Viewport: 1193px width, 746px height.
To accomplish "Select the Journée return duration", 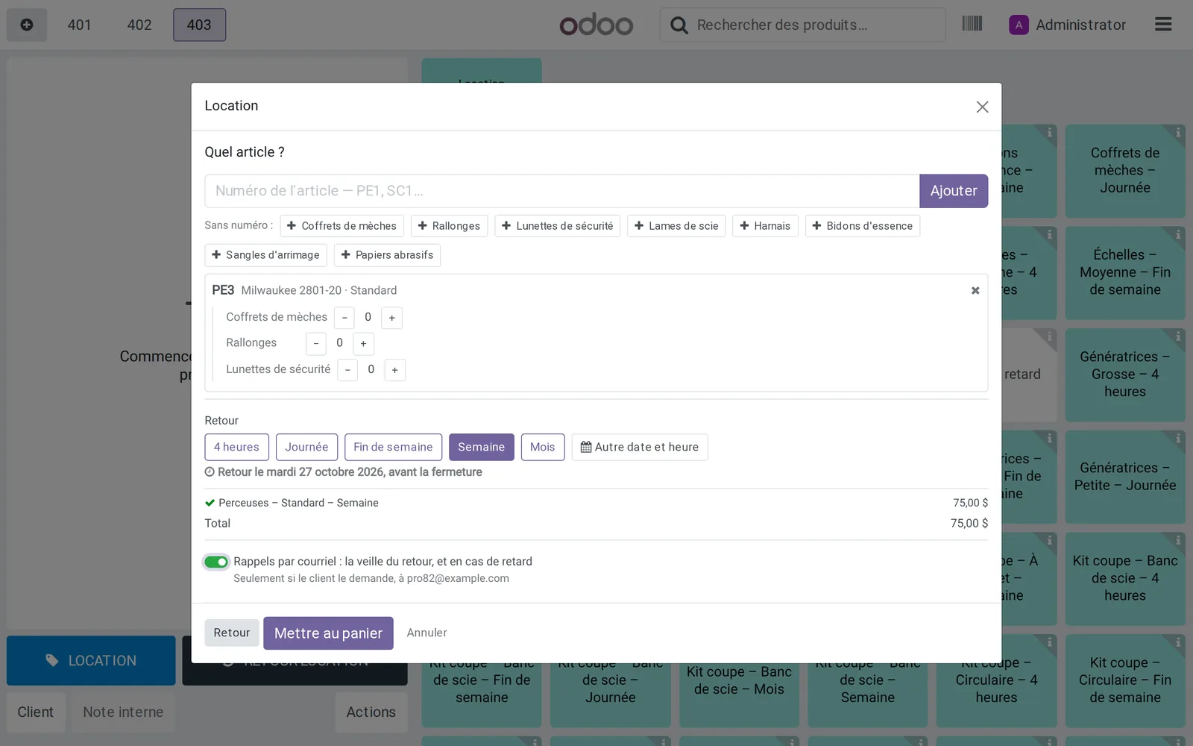I will 306,447.
